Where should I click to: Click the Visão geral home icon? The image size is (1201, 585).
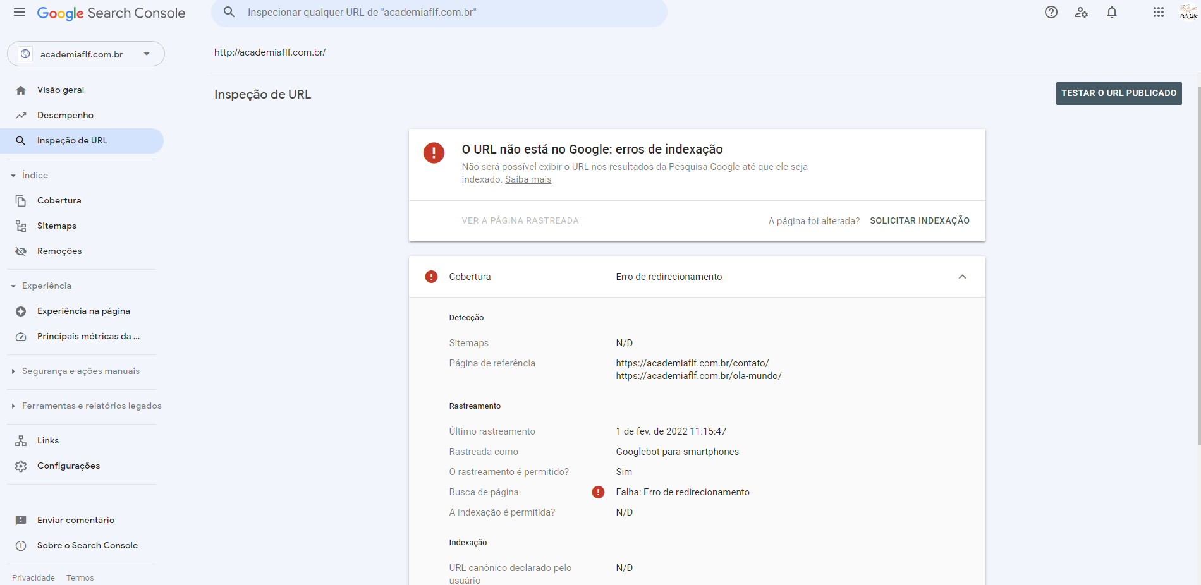point(21,90)
